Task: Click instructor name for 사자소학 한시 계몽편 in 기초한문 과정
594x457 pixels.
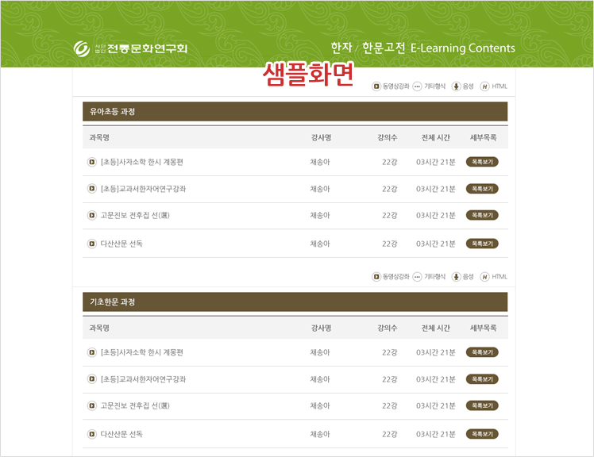Action: tap(320, 352)
